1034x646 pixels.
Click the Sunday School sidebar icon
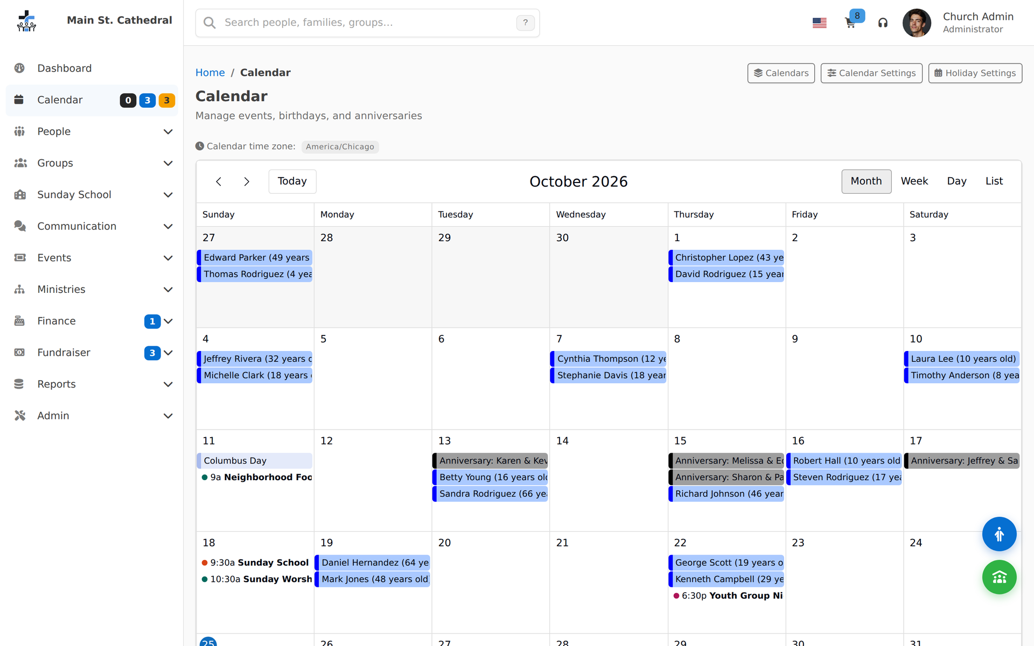click(x=20, y=194)
